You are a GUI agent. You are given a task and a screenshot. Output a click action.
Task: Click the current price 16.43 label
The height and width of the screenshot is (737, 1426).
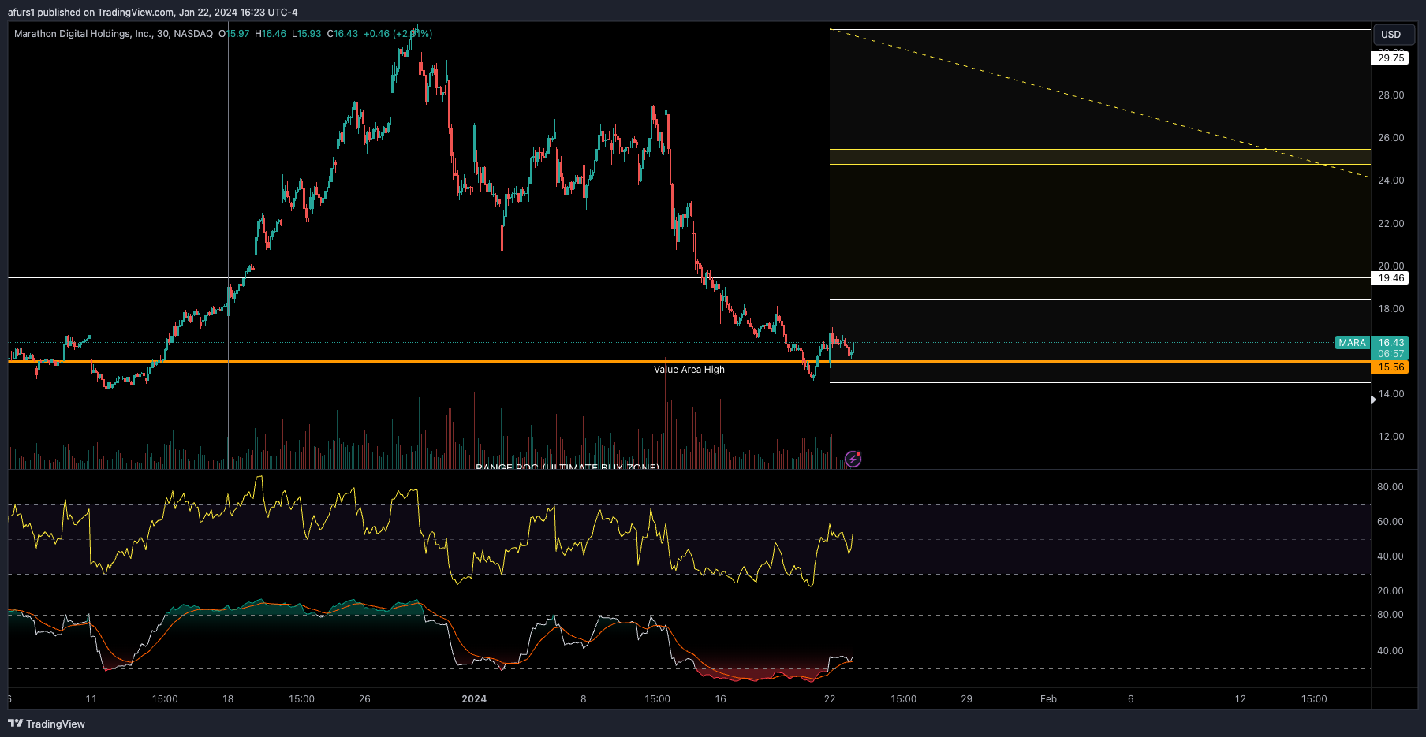pyautogui.click(x=1391, y=343)
